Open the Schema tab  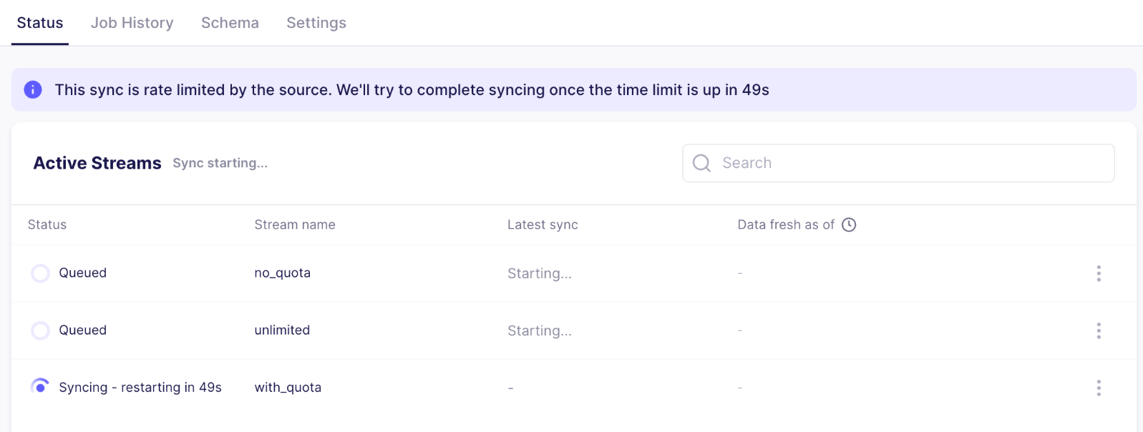230,23
